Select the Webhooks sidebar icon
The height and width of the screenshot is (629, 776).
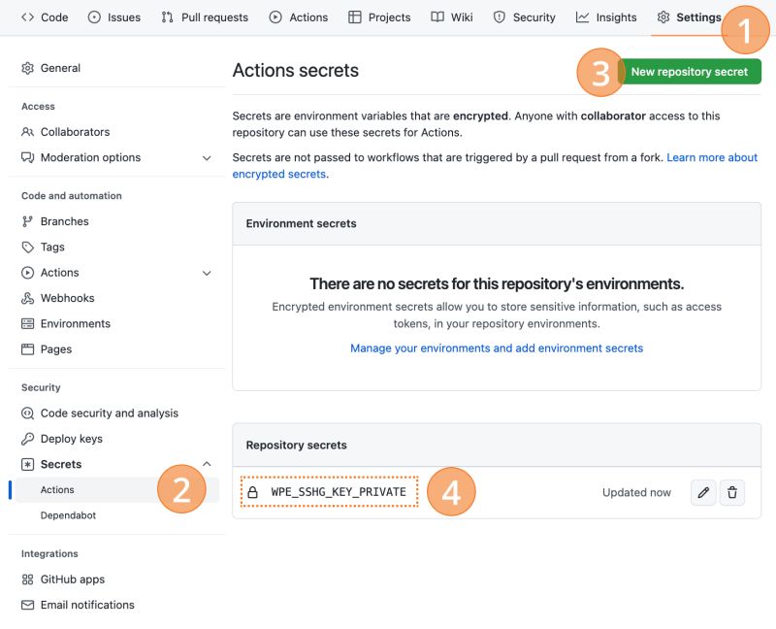[x=27, y=298]
